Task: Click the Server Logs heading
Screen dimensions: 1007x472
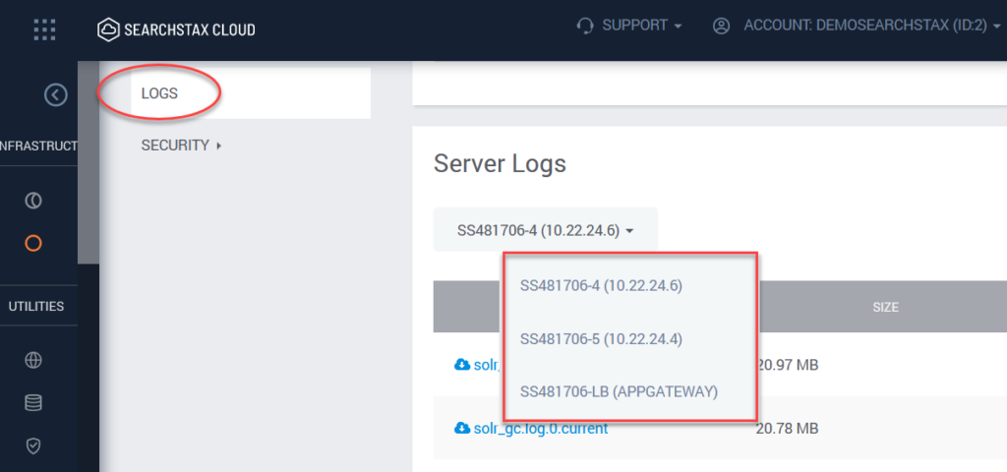Action: coord(500,164)
